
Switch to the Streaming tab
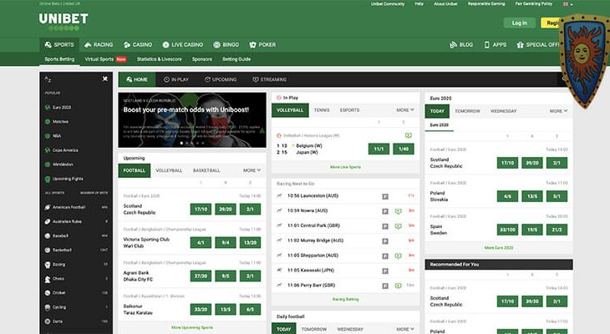tap(270, 79)
